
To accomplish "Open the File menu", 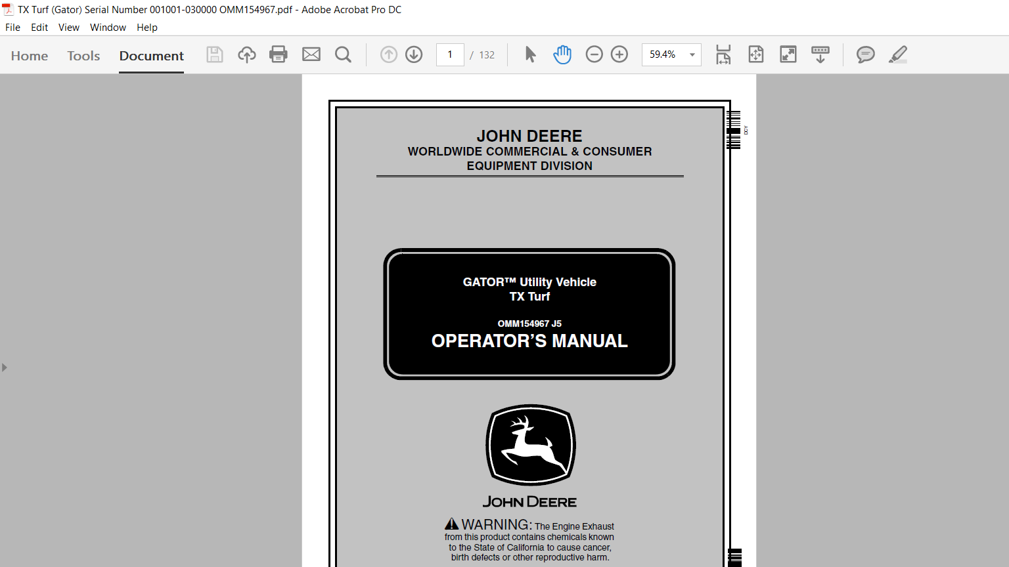I will pos(12,27).
